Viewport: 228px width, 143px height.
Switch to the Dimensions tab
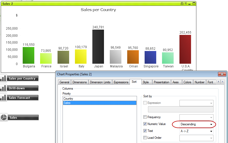79,82
